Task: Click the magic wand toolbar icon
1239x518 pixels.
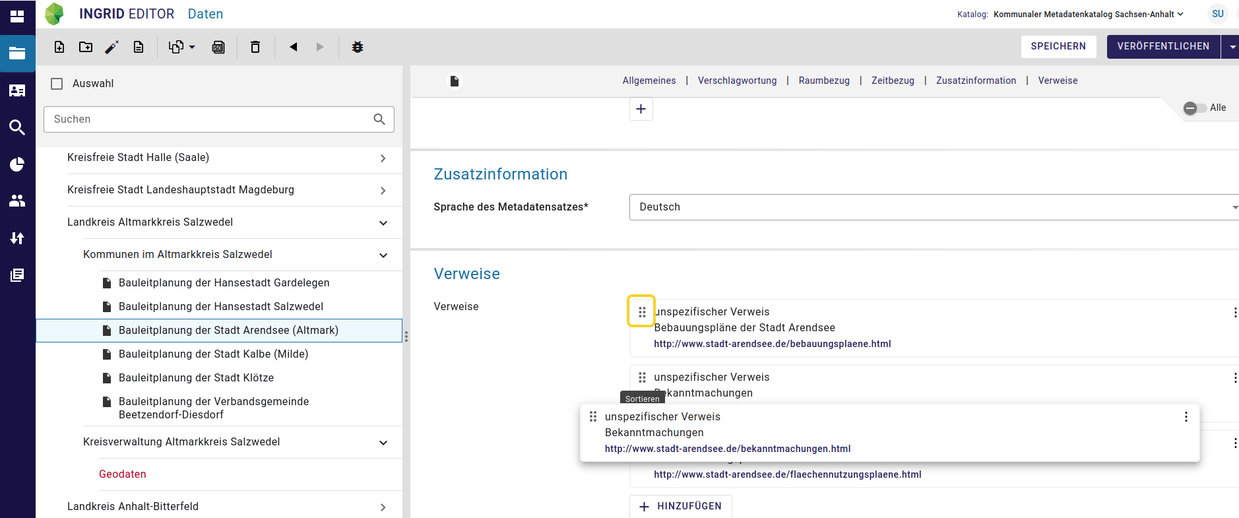Action: [x=112, y=47]
